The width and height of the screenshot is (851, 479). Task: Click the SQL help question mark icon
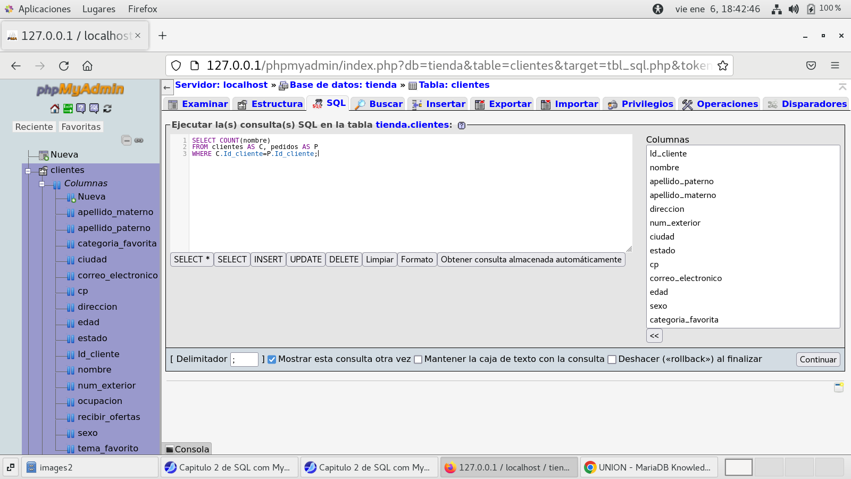(462, 126)
